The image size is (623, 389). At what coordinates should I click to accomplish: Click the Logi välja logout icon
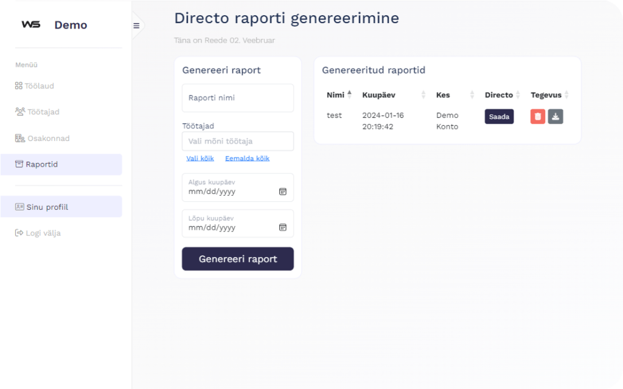point(19,233)
